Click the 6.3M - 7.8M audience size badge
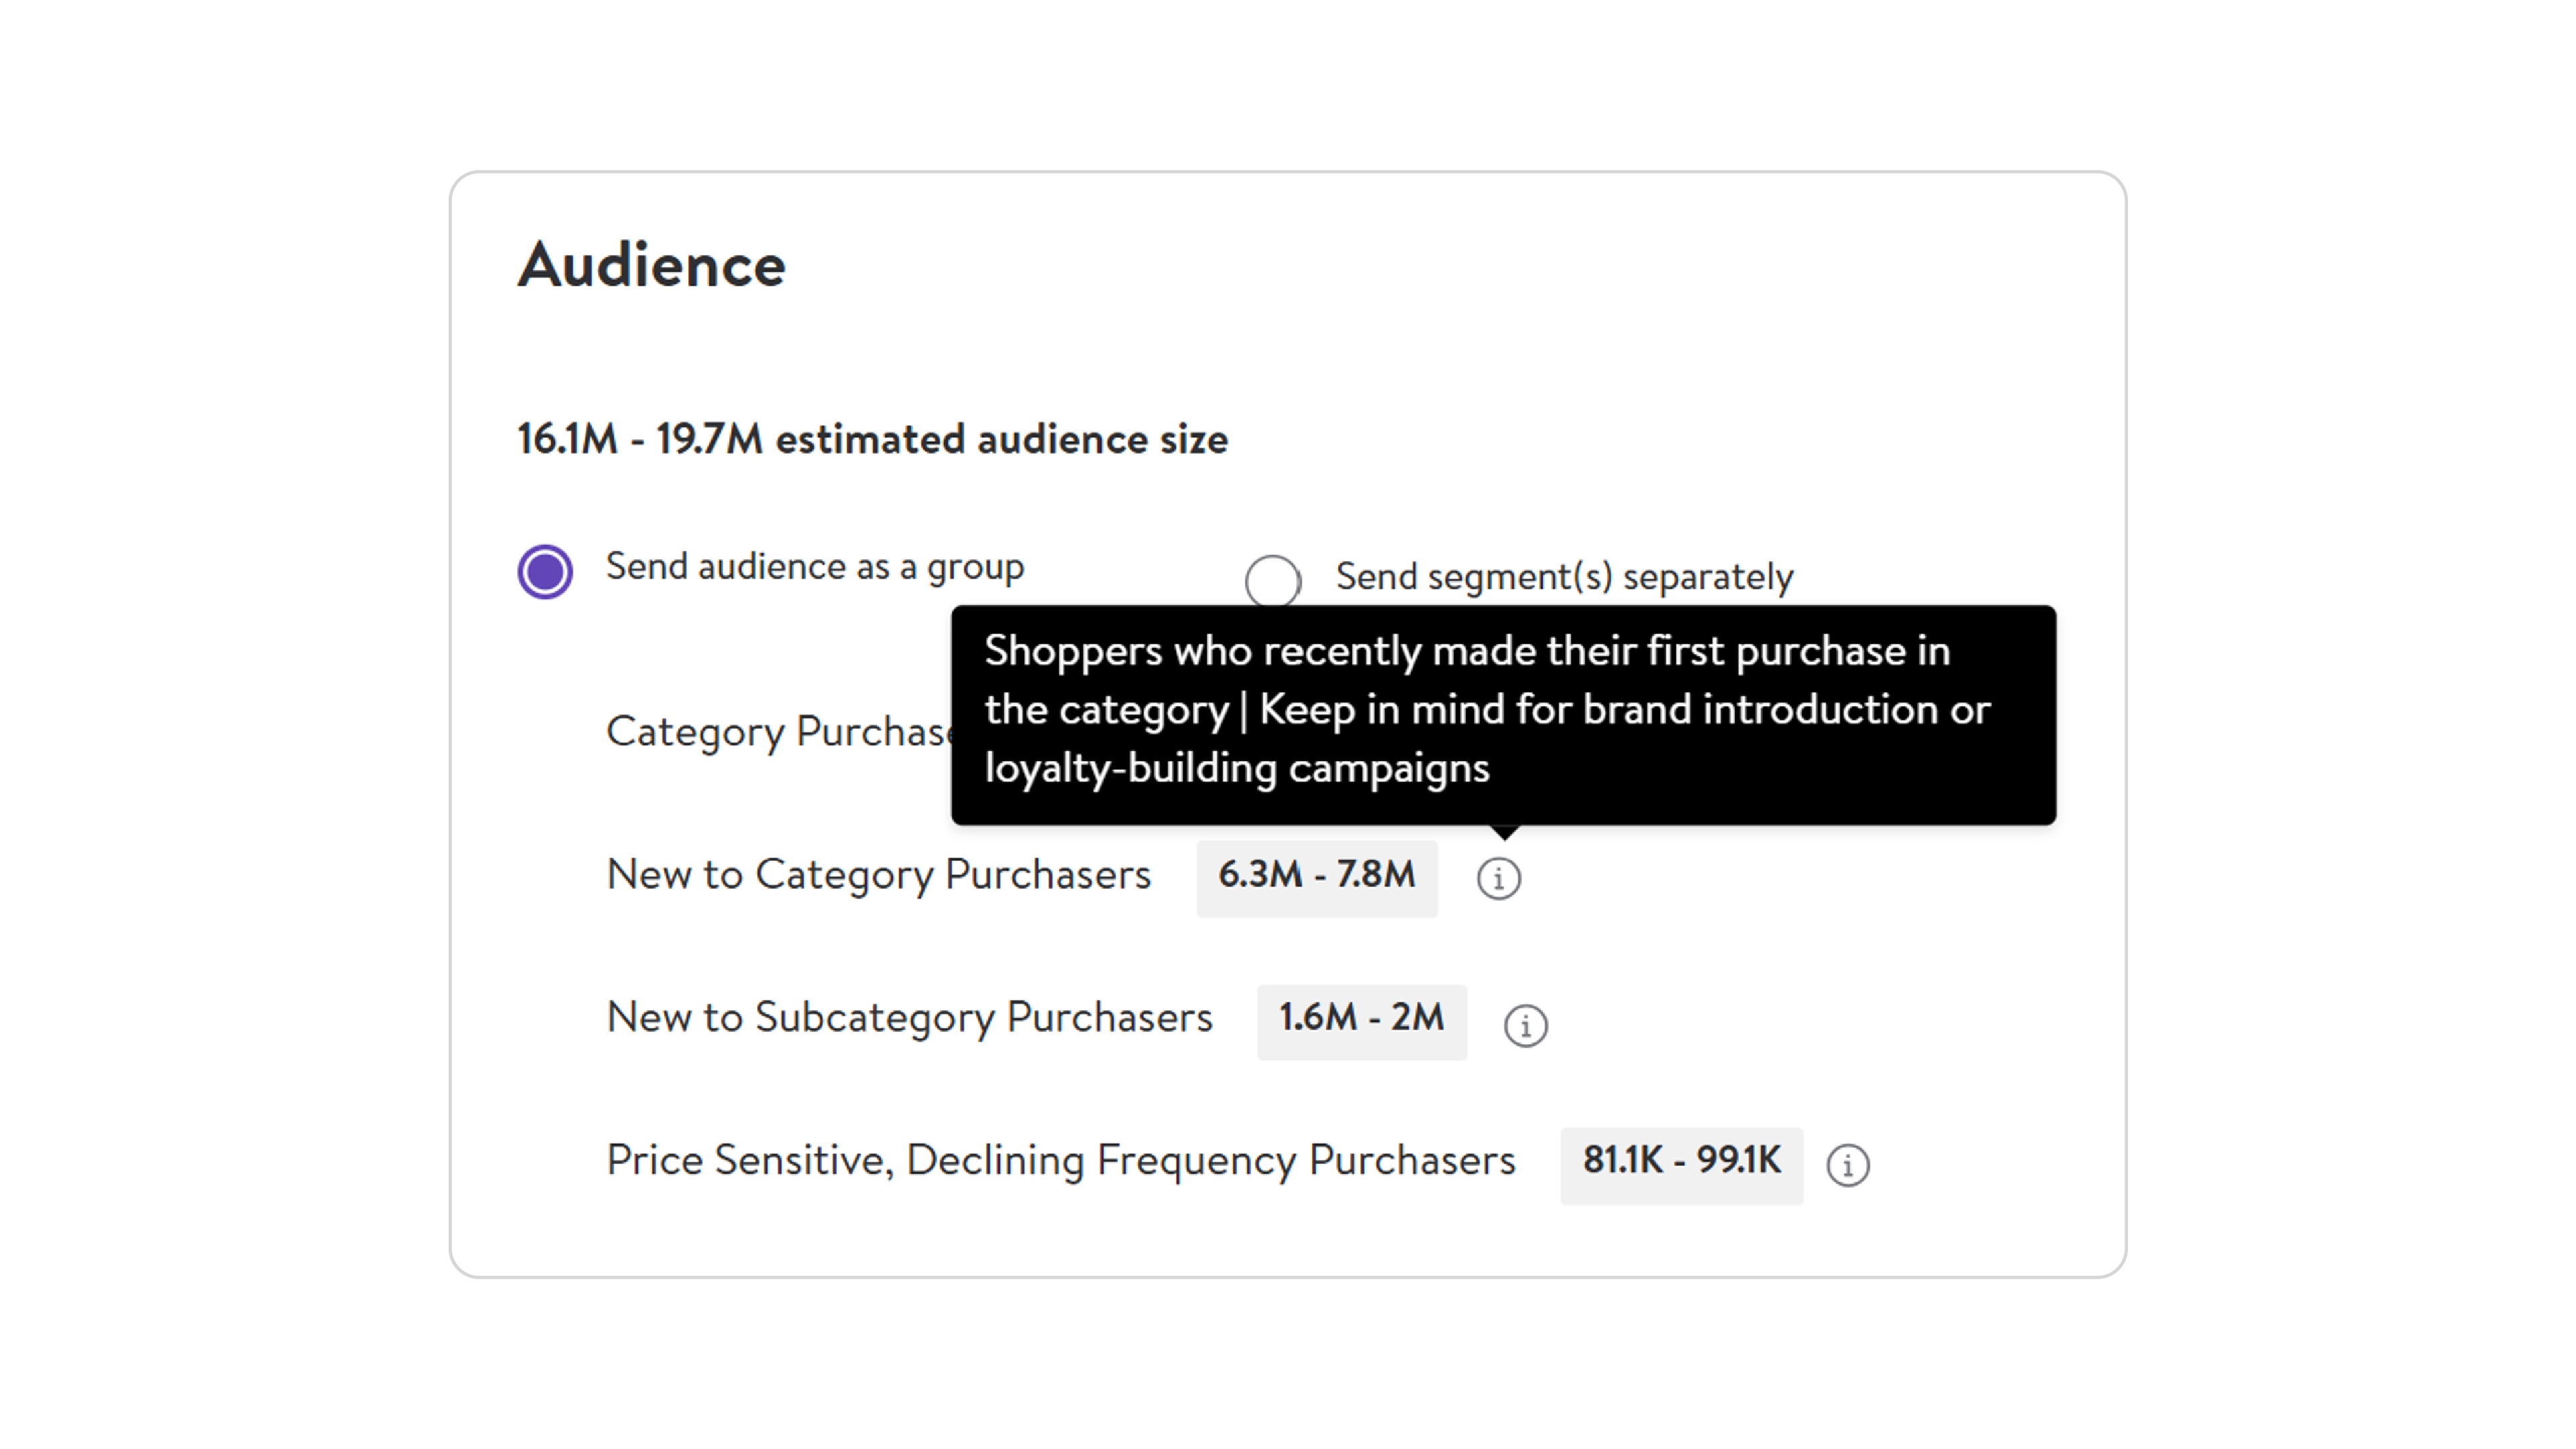The width and height of the screenshot is (2576, 1449). click(1317, 877)
